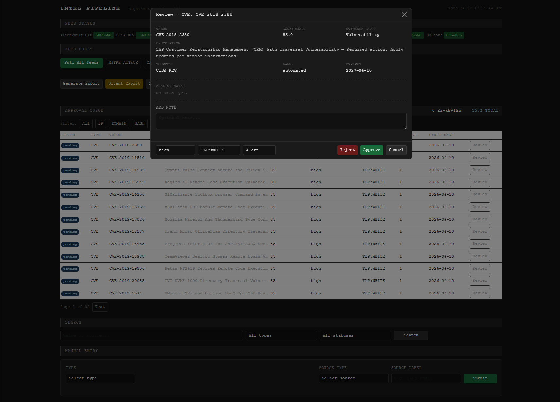Submit the manual entry
560x402 pixels.
tap(480, 378)
